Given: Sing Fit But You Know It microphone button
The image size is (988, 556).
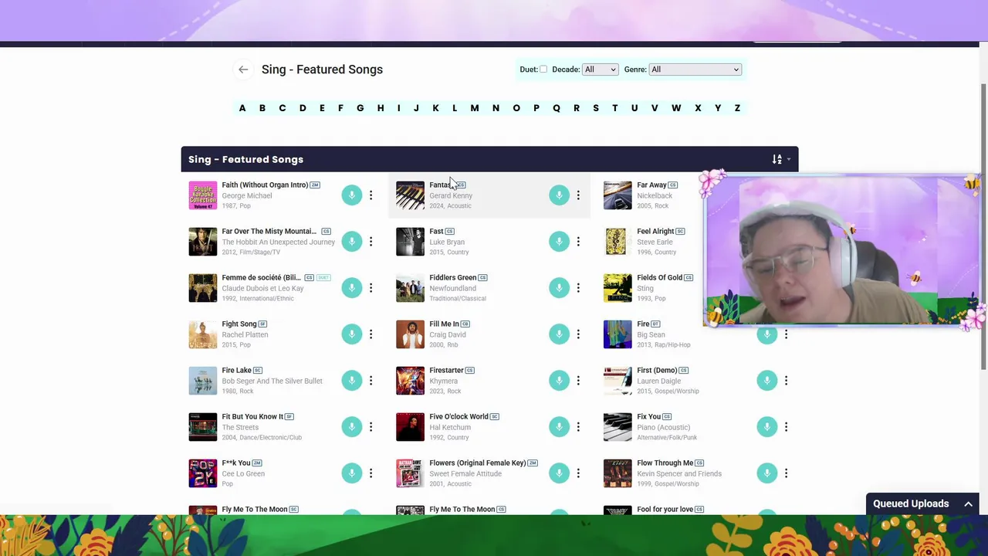Looking at the screenshot, I should (x=352, y=427).
